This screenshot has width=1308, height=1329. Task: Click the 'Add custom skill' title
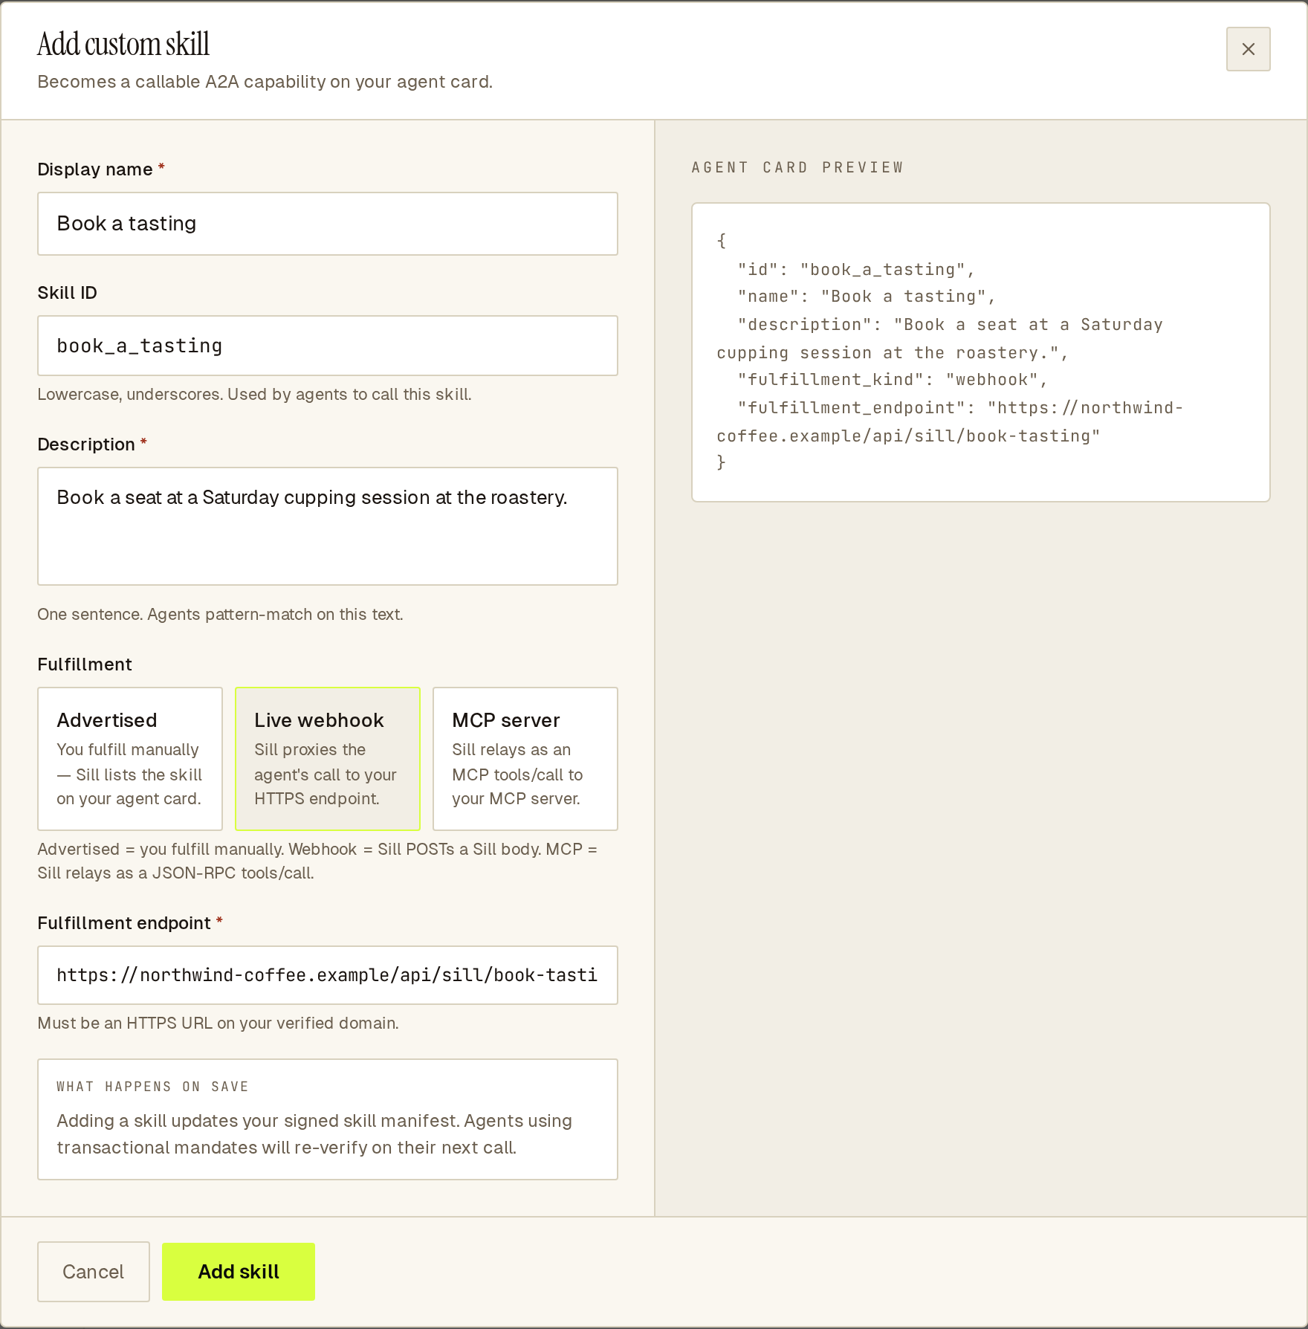(x=123, y=44)
